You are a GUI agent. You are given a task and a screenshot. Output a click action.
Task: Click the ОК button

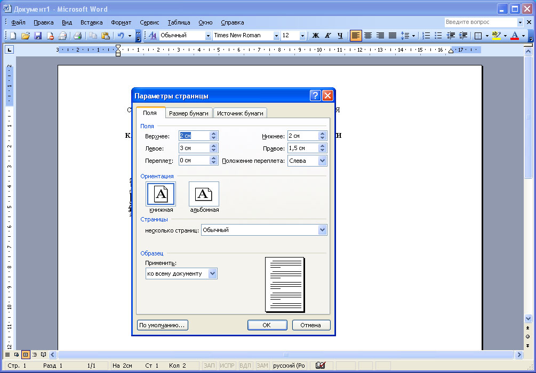tap(267, 325)
